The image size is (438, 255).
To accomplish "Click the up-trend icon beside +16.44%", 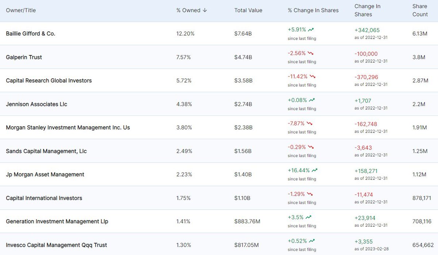I will click(315, 170).
